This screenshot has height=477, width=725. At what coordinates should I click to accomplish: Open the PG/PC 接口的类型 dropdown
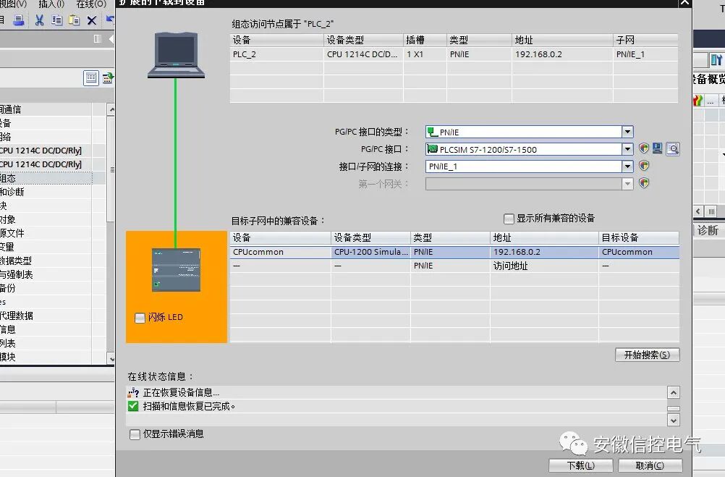pyautogui.click(x=627, y=132)
